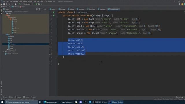Screen dimensions: 185x104
Task: Click Project panel locate target icon
Action: [x=37, y=9]
